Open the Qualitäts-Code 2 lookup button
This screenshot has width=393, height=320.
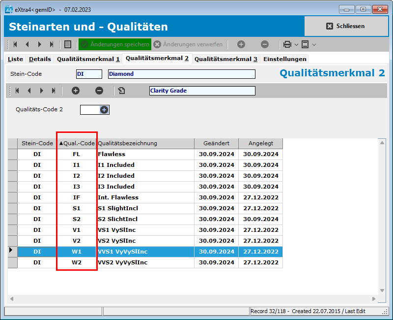104,109
